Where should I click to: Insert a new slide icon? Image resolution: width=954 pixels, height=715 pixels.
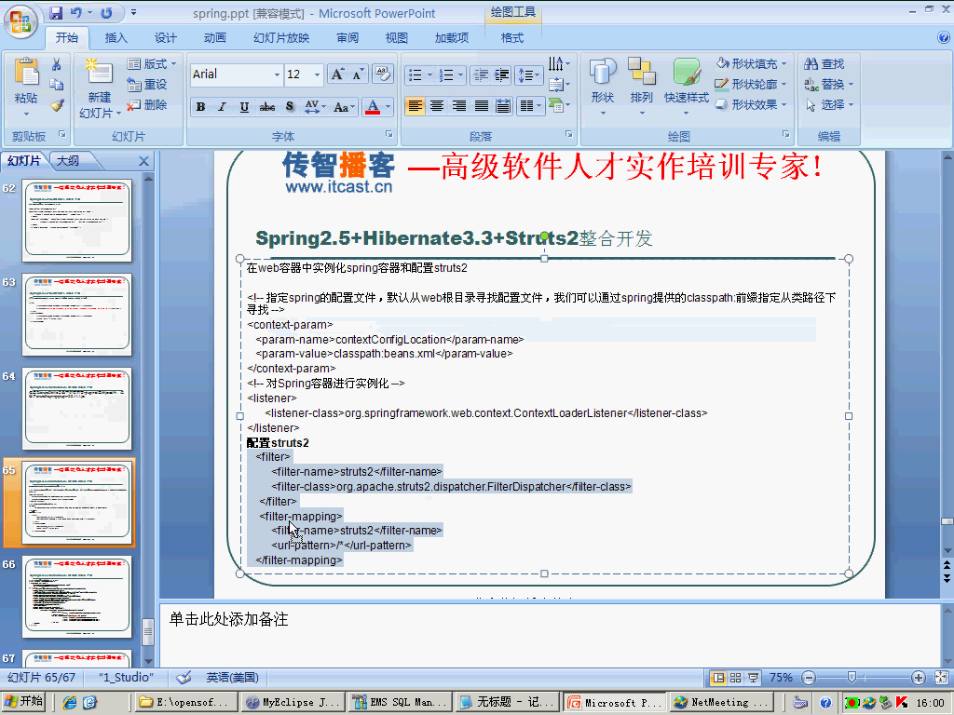click(x=99, y=74)
